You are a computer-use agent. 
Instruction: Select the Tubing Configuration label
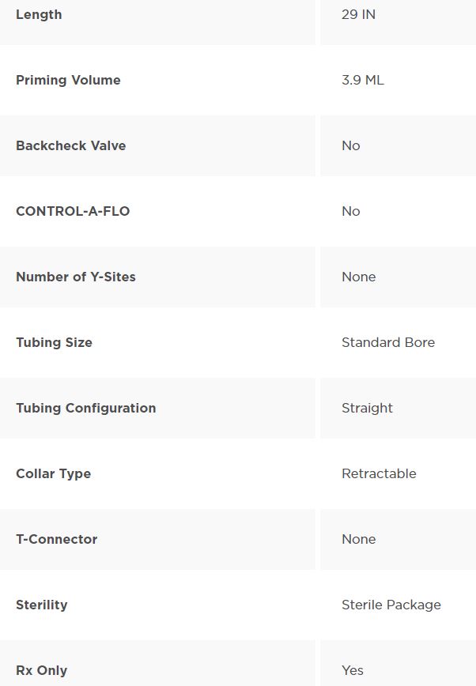[86, 408]
